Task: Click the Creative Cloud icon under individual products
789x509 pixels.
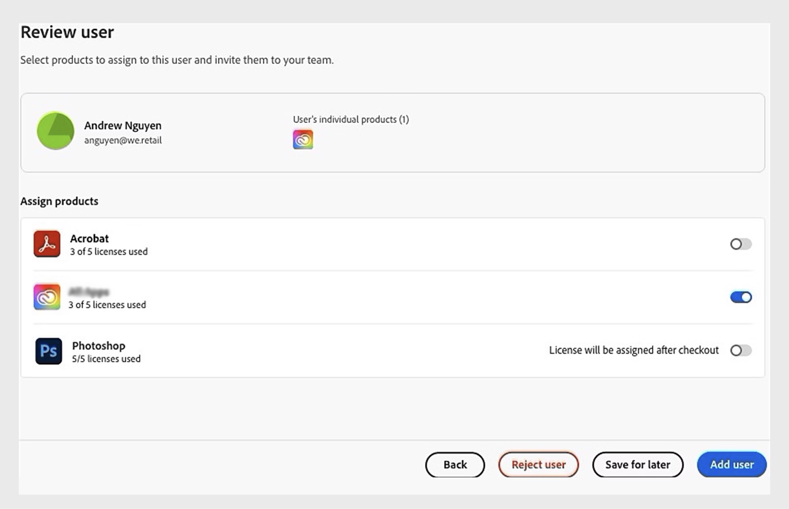Action: click(x=302, y=139)
